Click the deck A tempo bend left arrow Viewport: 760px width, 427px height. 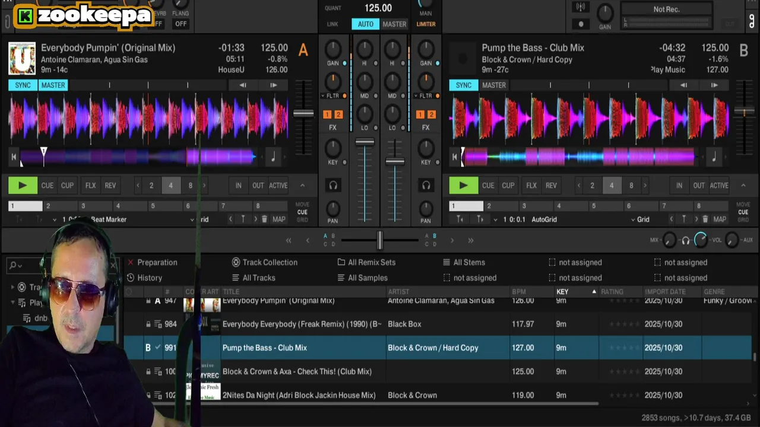click(x=242, y=85)
